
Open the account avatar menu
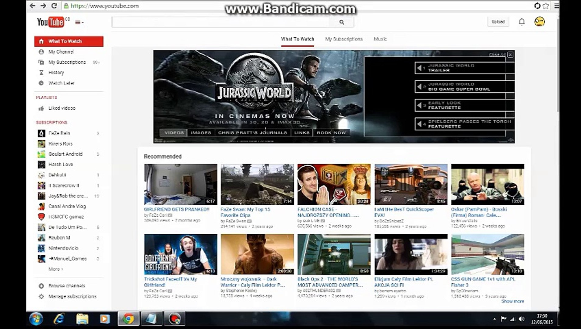tap(539, 22)
